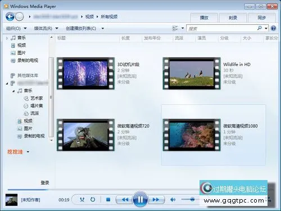Click the sidebar scrollbar up arrow
281x211 pixels.
click(x=52, y=38)
